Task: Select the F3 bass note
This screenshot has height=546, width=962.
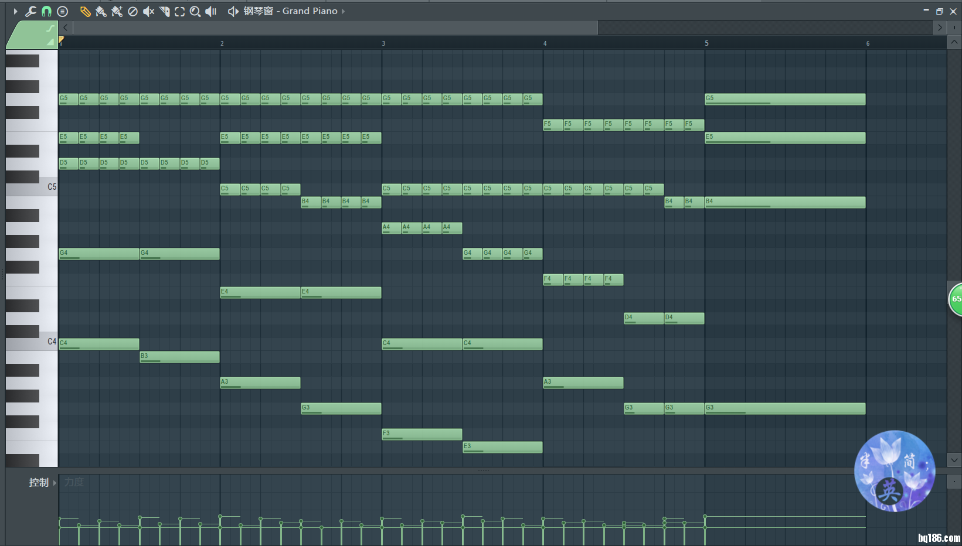Action: (421, 434)
